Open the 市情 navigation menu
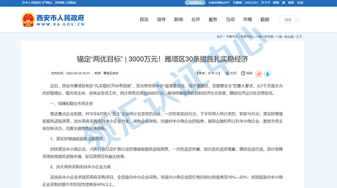337x188 pixels. point(247,19)
